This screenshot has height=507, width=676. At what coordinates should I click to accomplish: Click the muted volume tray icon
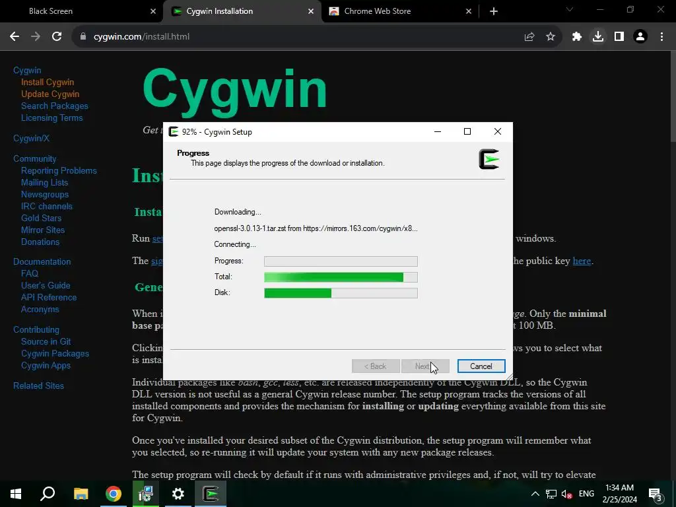(x=567, y=494)
